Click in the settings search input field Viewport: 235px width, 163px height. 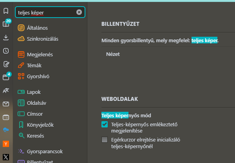pyautogui.click(x=45, y=12)
